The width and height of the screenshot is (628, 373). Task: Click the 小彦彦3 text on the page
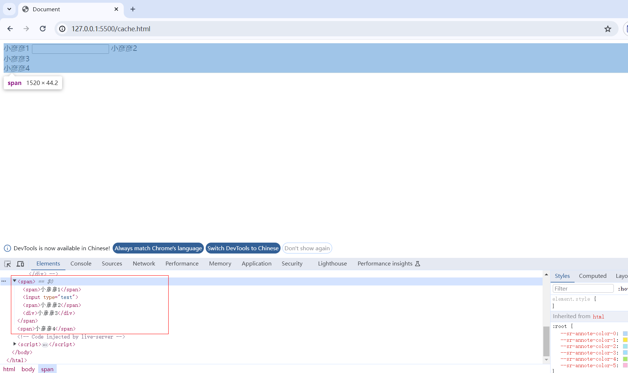click(x=17, y=59)
